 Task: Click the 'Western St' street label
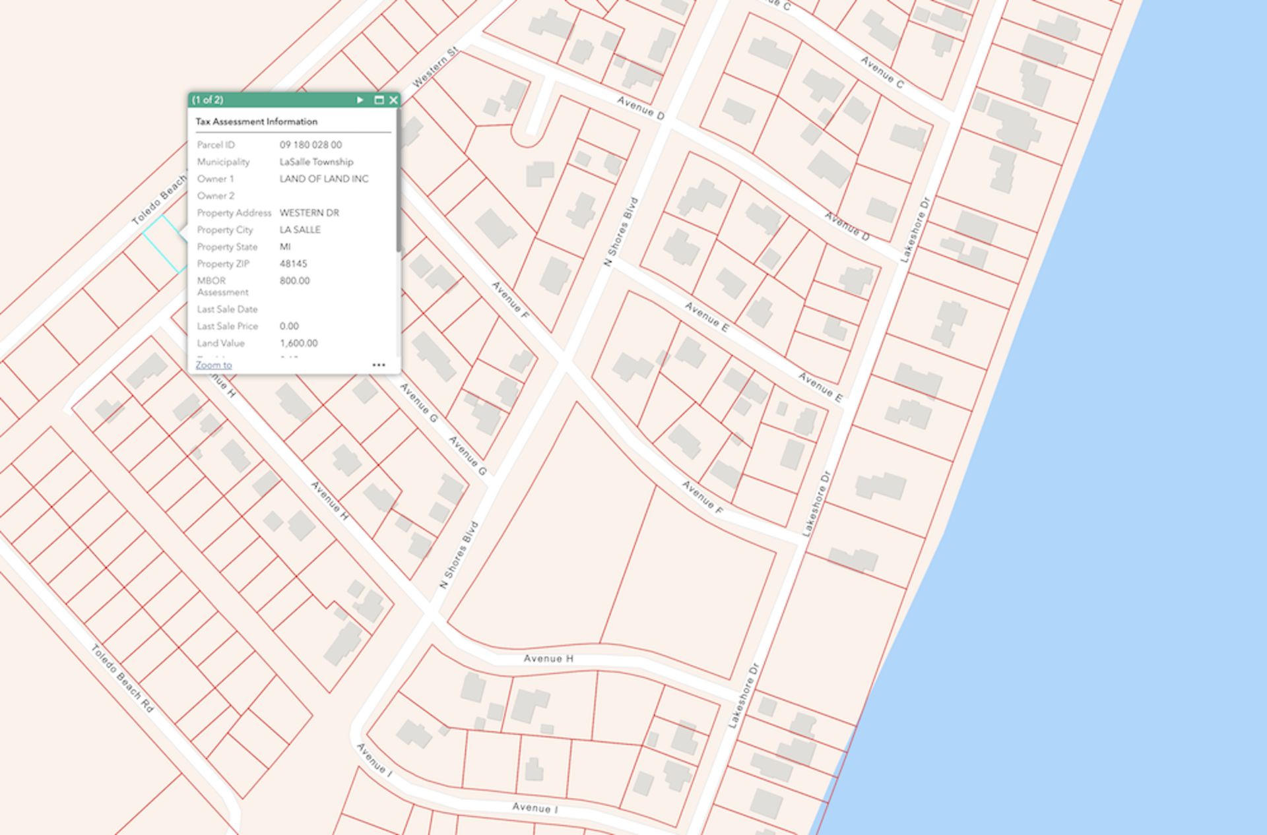click(435, 67)
